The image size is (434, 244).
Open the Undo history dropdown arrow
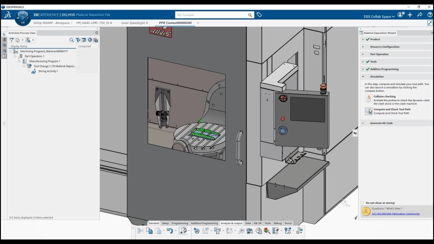[x=175, y=231]
